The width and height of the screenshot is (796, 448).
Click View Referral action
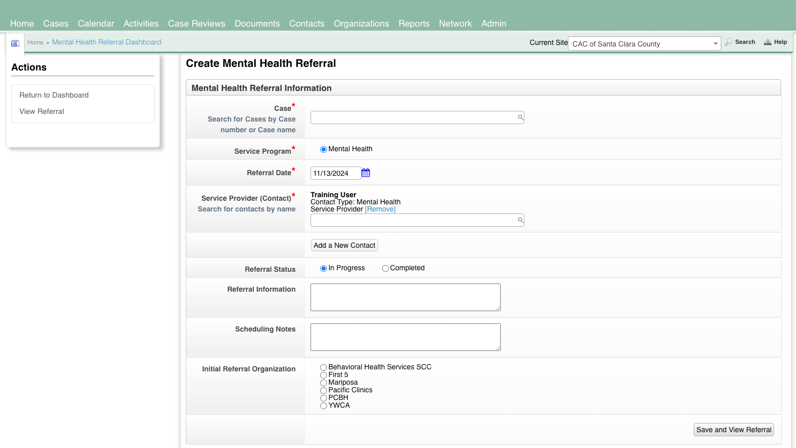click(42, 111)
